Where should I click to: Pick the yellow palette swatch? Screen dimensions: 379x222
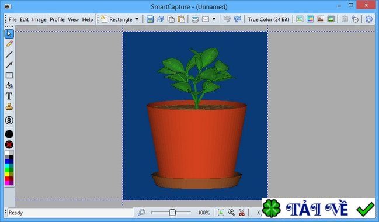7,174
